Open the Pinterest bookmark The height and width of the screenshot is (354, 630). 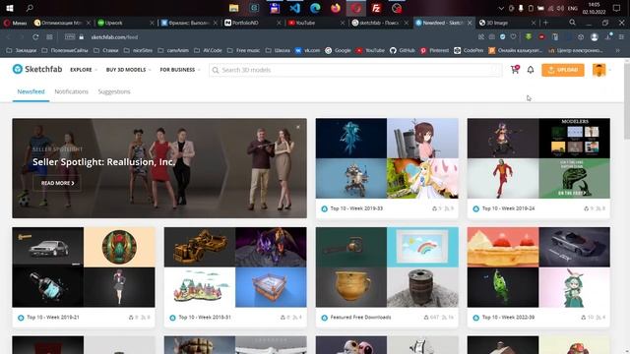click(x=434, y=50)
